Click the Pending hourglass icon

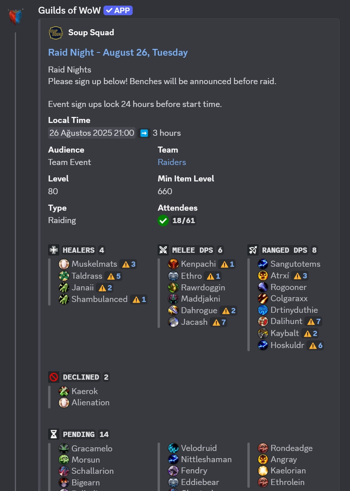(53, 434)
